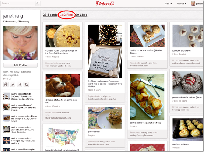Click the search magnifier icon
Screen dimensions: 204x152
pyautogui.click(x=38, y=3)
